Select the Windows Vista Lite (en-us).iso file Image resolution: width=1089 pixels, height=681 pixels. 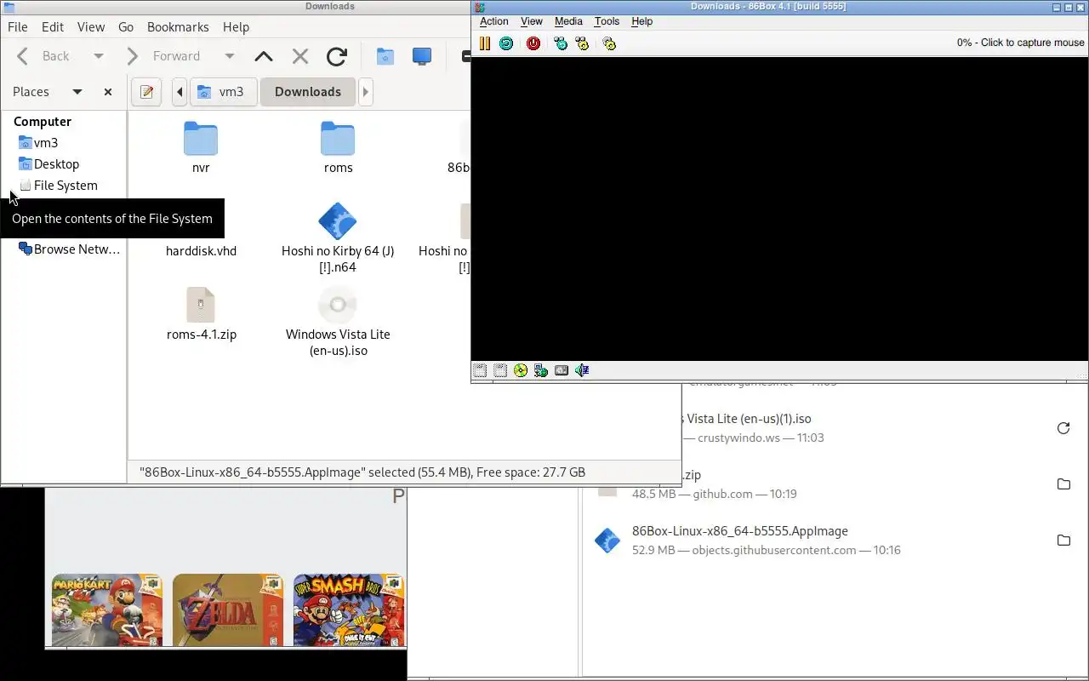pos(338,322)
